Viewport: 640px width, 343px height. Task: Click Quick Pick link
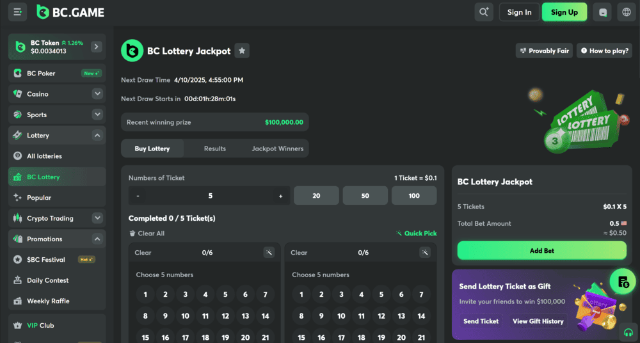point(417,233)
